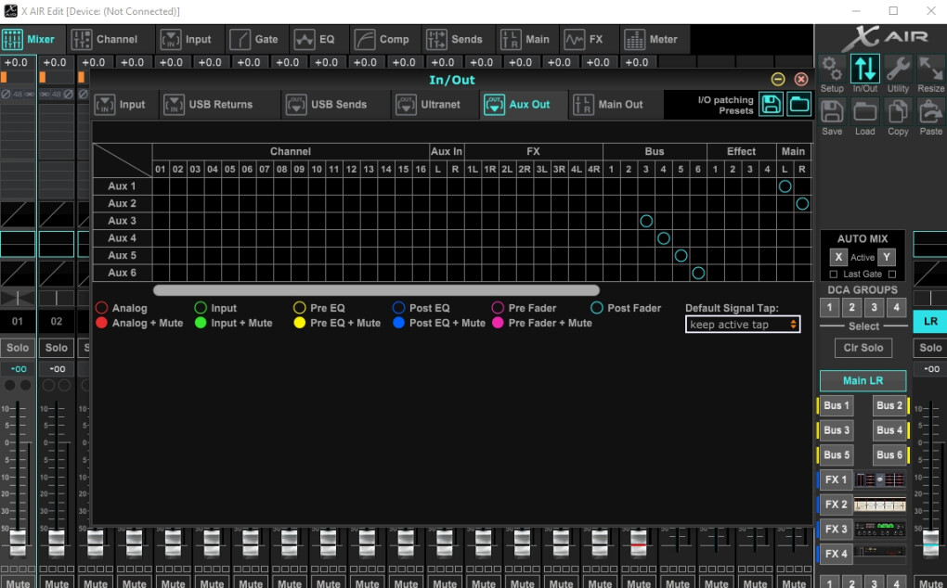Open the Default Signal Tap dropdown
The image size is (947, 588).
click(743, 325)
